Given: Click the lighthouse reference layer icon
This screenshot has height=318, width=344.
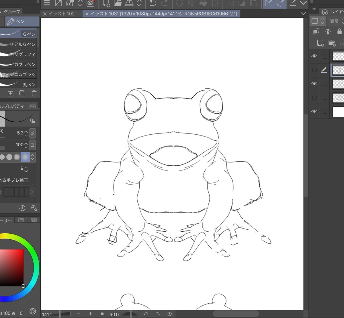Looking at the screenshot, I should click(x=328, y=31).
